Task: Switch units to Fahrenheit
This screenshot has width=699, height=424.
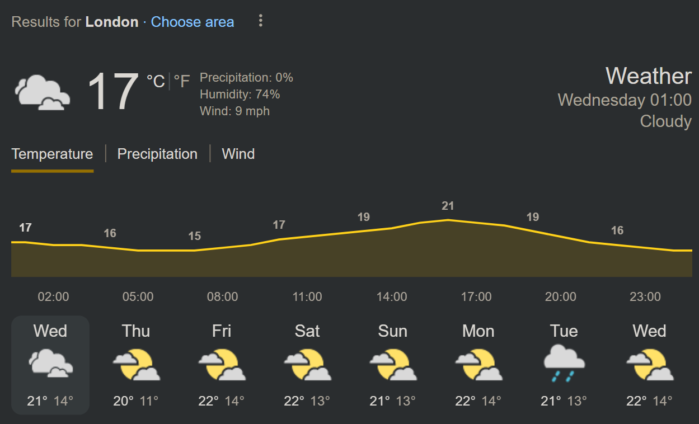Action: pyautogui.click(x=182, y=82)
